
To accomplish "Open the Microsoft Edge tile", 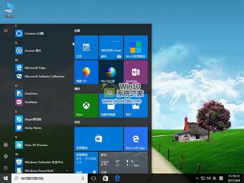I will click(x=136, y=139).
